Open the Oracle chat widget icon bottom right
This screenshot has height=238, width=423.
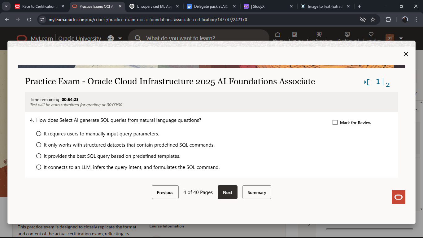[x=398, y=197]
